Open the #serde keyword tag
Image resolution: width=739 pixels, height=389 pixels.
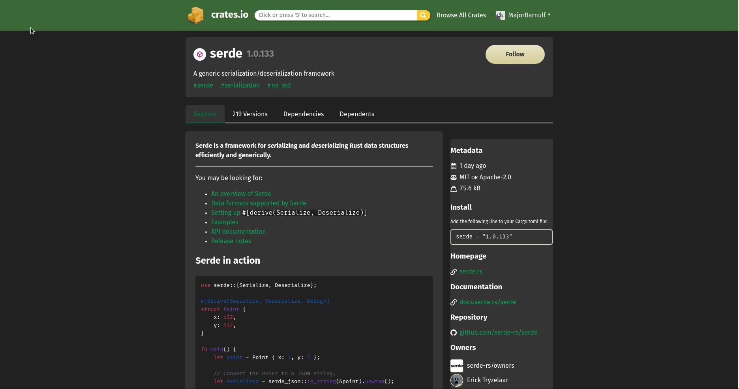click(203, 86)
